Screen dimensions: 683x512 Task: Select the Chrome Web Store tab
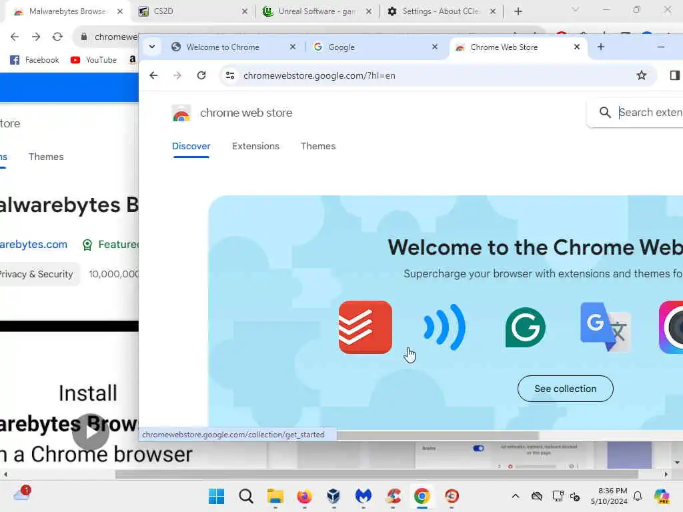pyautogui.click(x=518, y=47)
